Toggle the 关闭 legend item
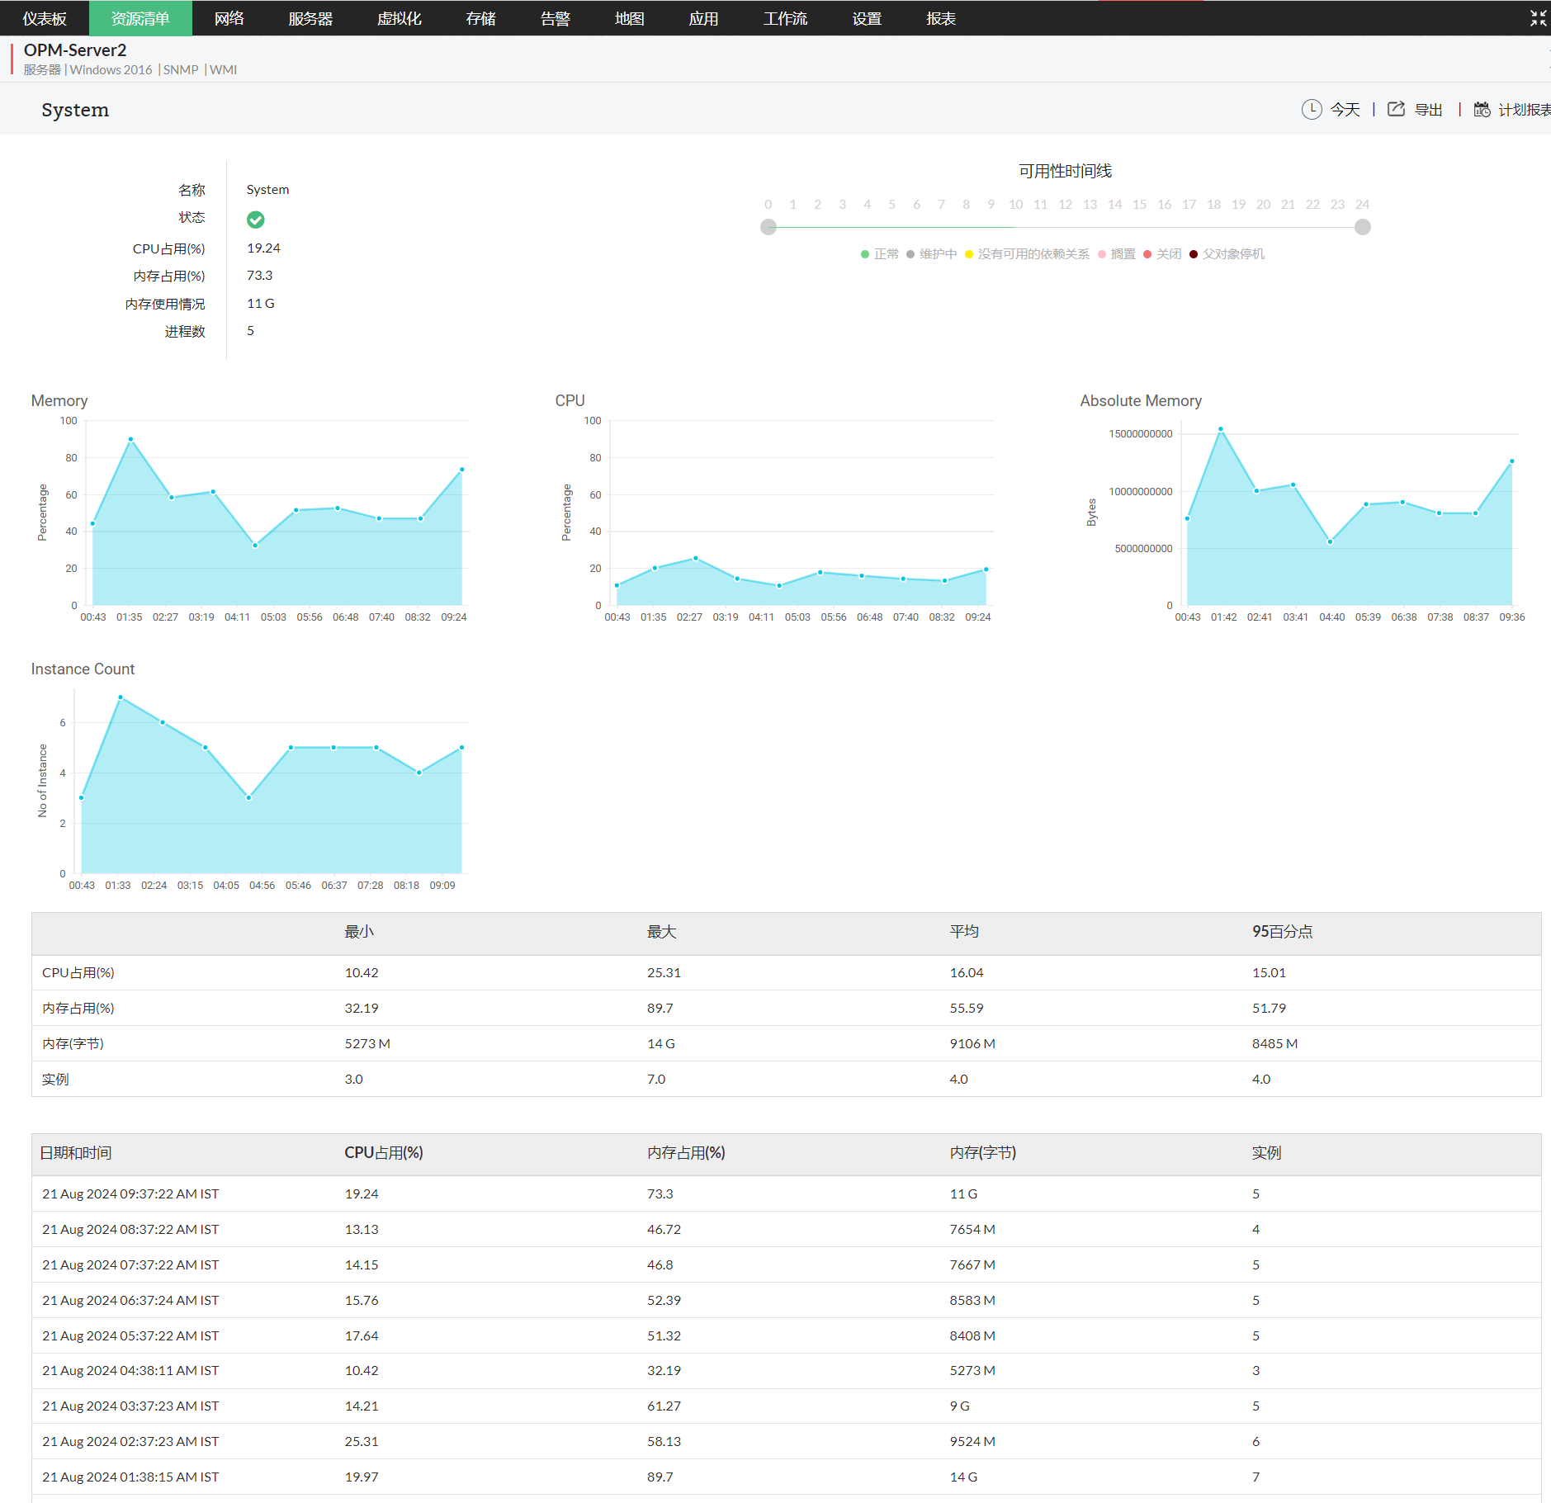The width and height of the screenshot is (1551, 1503). (1163, 254)
